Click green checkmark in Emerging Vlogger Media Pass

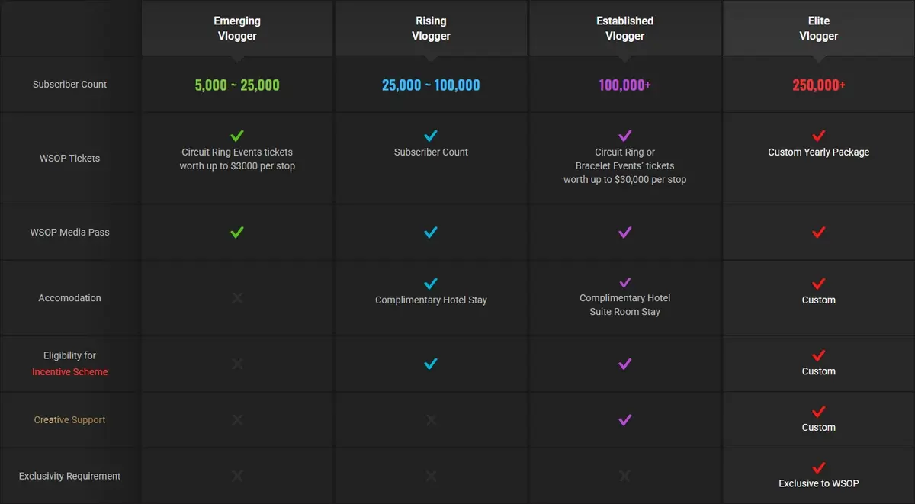tap(237, 233)
